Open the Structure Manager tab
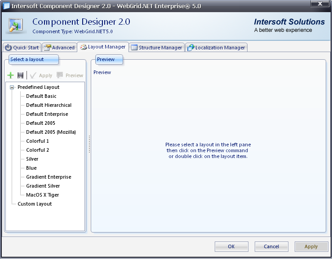The width and height of the screenshot is (332, 259). point(157,48)
